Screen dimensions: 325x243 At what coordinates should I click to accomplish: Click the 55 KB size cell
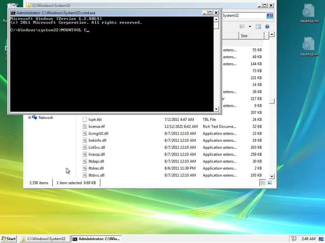(x=257, y=50)
